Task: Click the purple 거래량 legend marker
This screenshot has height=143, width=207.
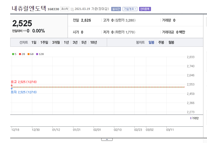Action: coord(191,118)
